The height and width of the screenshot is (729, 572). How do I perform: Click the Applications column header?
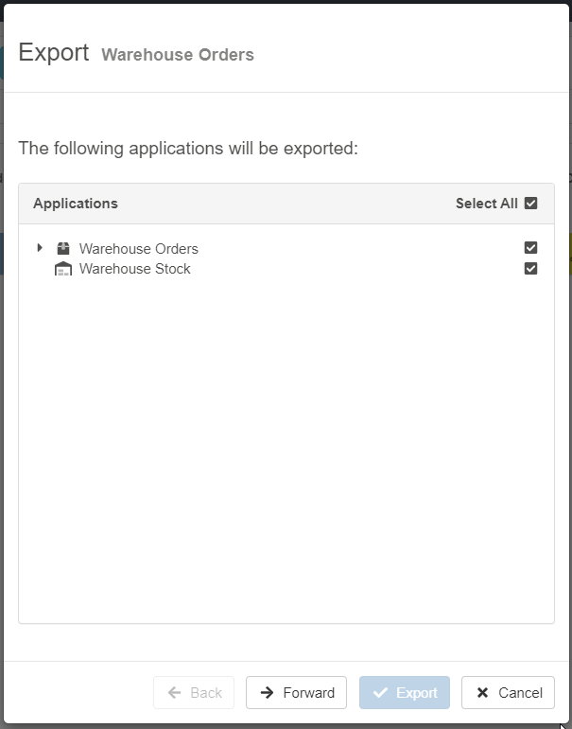[x=76, y=204]
